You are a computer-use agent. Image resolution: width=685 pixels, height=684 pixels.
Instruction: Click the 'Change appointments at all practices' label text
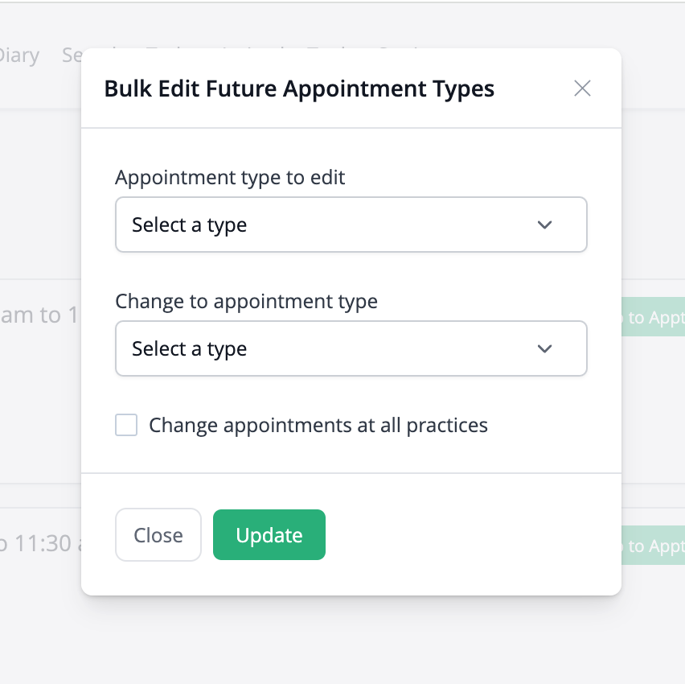point(318,425)
